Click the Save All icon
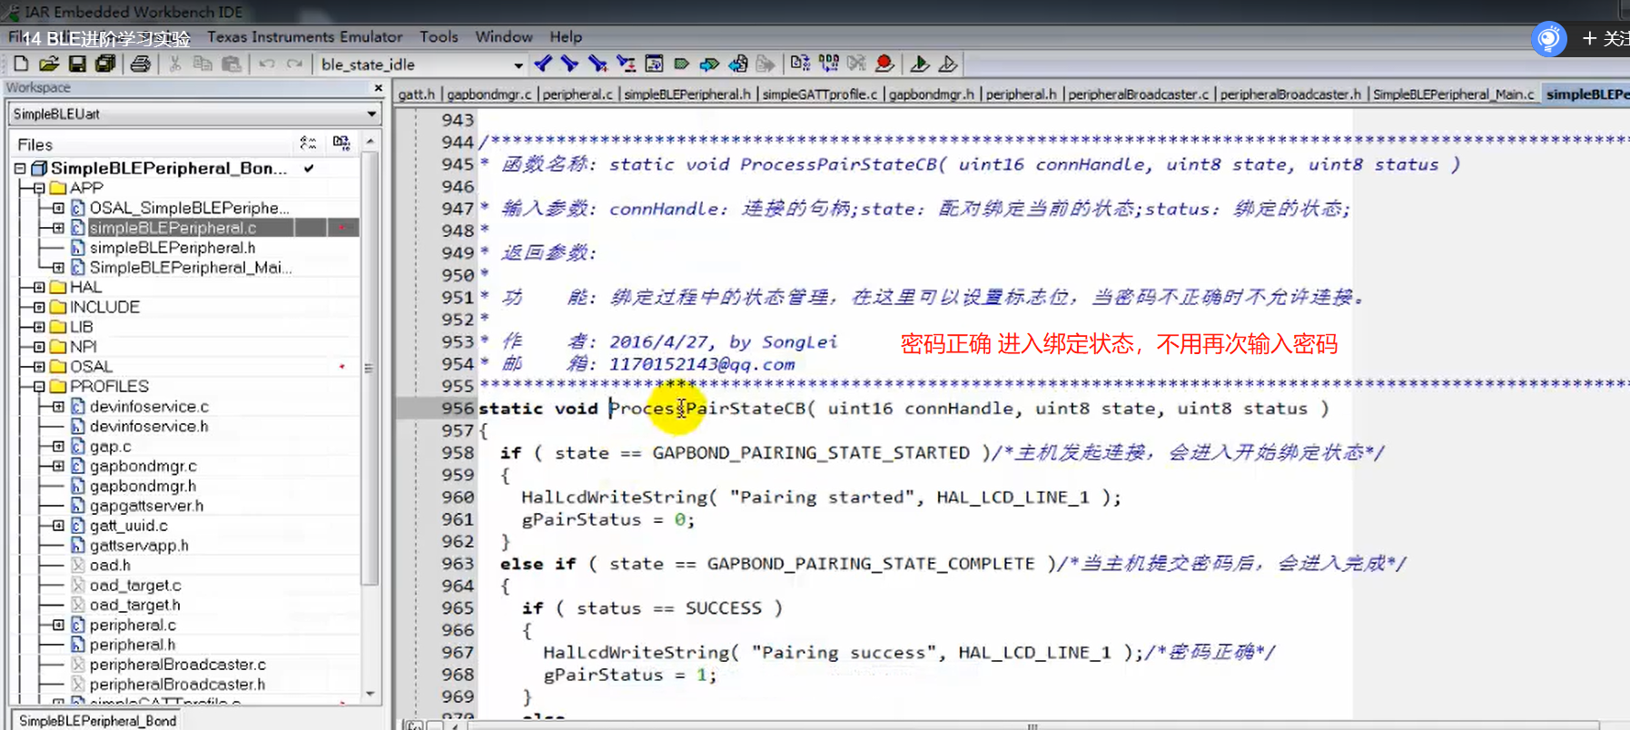 (106, 64)
